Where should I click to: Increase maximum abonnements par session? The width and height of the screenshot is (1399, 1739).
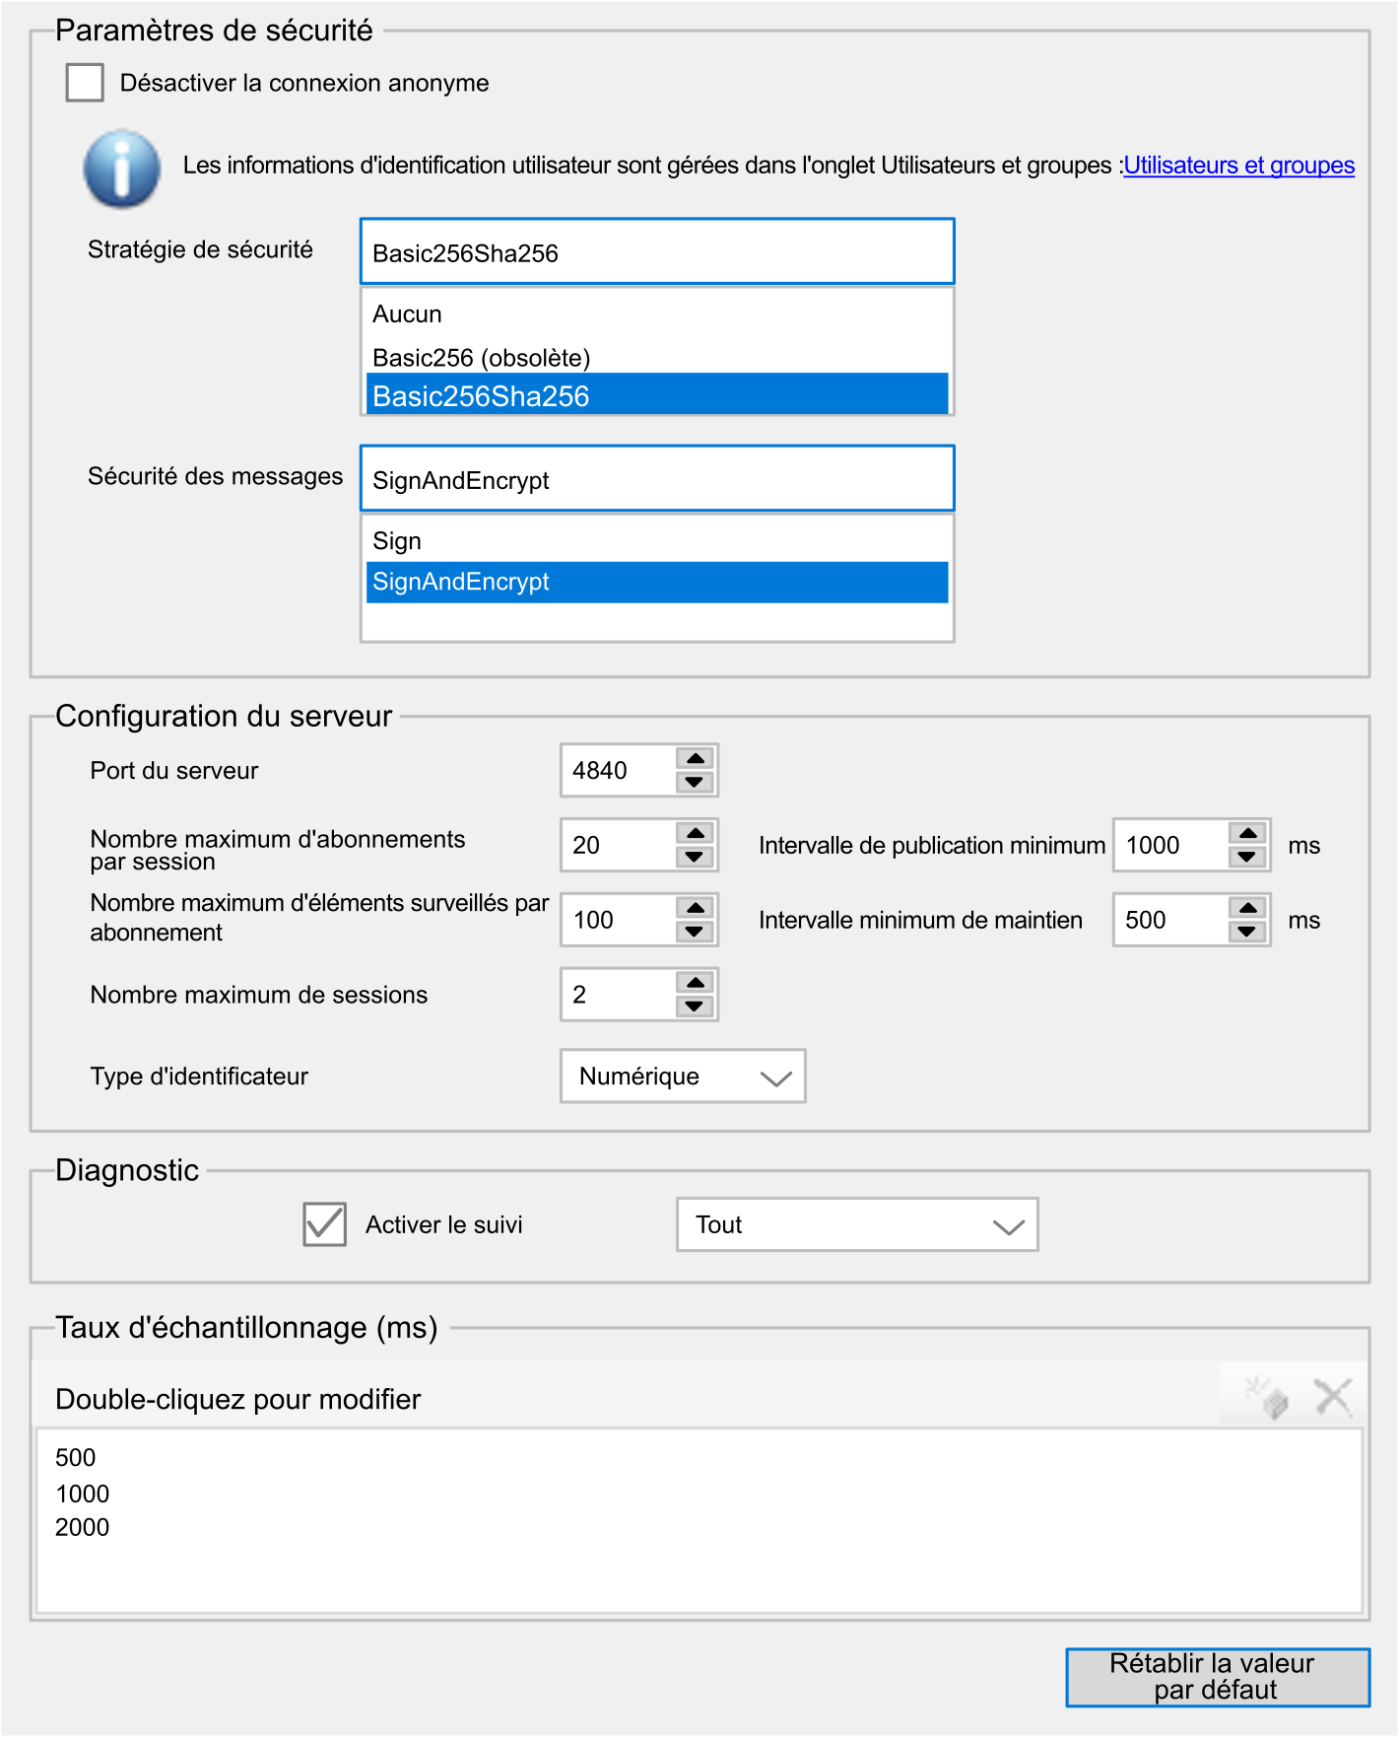[x=696, y=833]
